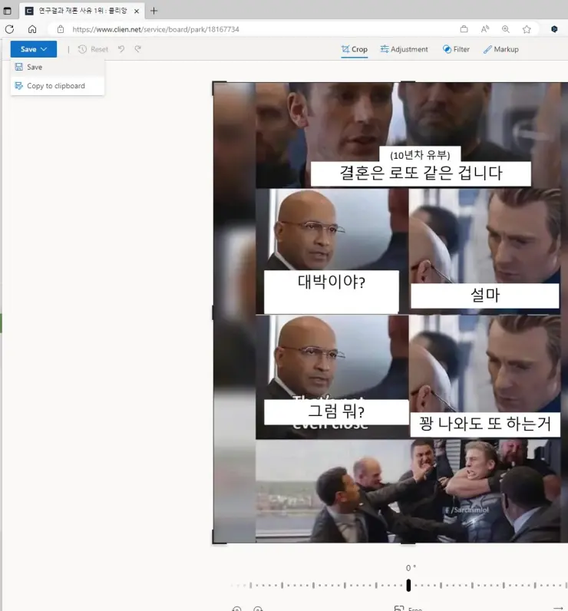The width and height of the screenshot is (568, 611).
Task: Activate the Read aloud icon
Action: (485, 29)
